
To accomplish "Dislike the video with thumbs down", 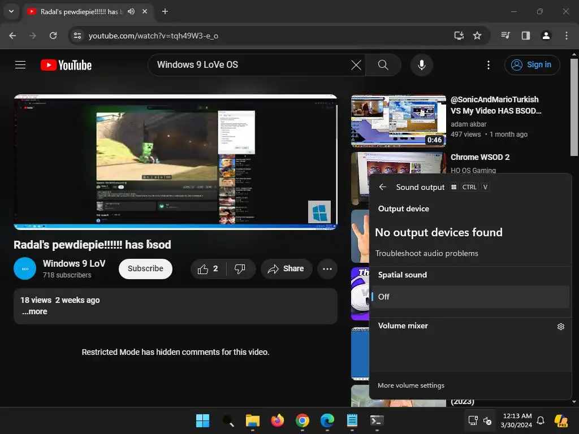I will 240,269.
